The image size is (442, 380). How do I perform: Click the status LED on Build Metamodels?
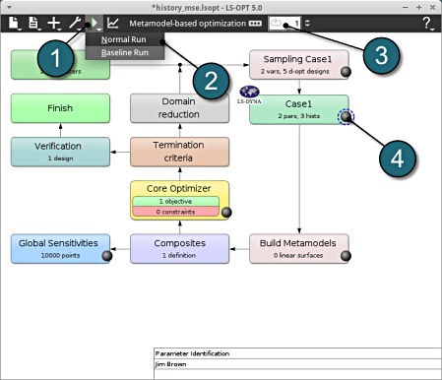(x=346, y=256)
